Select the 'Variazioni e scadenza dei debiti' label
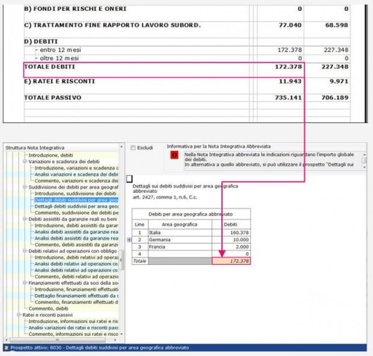This screenshot has height=356, width=373. click(64, 161)
